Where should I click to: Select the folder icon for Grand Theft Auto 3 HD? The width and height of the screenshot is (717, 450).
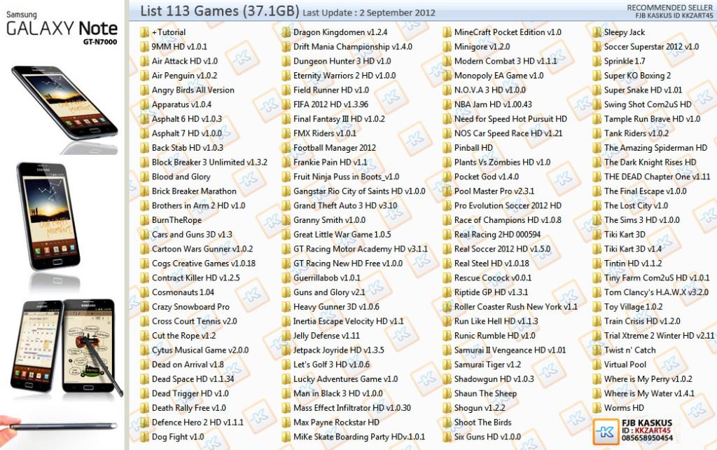tap(286, 205)
